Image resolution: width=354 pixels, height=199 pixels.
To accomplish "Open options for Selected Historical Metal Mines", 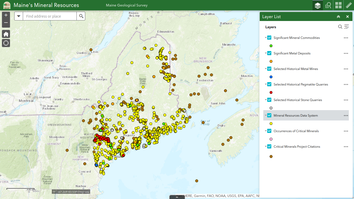I will click(346, 69).
